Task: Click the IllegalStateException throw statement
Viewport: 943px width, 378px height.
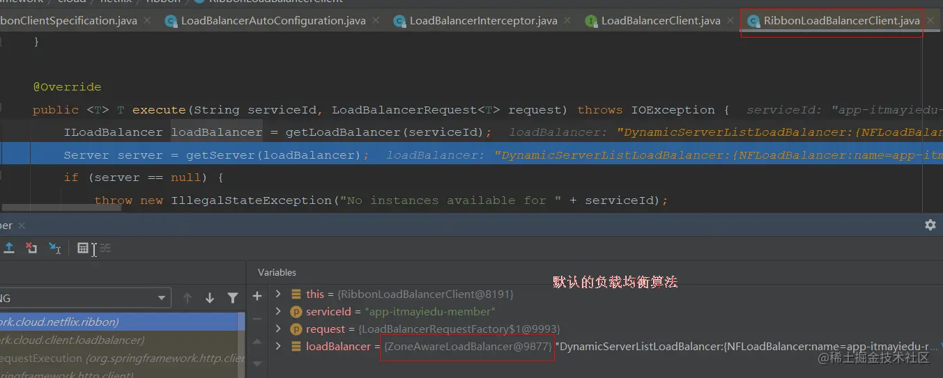Action: coord(381,200)
